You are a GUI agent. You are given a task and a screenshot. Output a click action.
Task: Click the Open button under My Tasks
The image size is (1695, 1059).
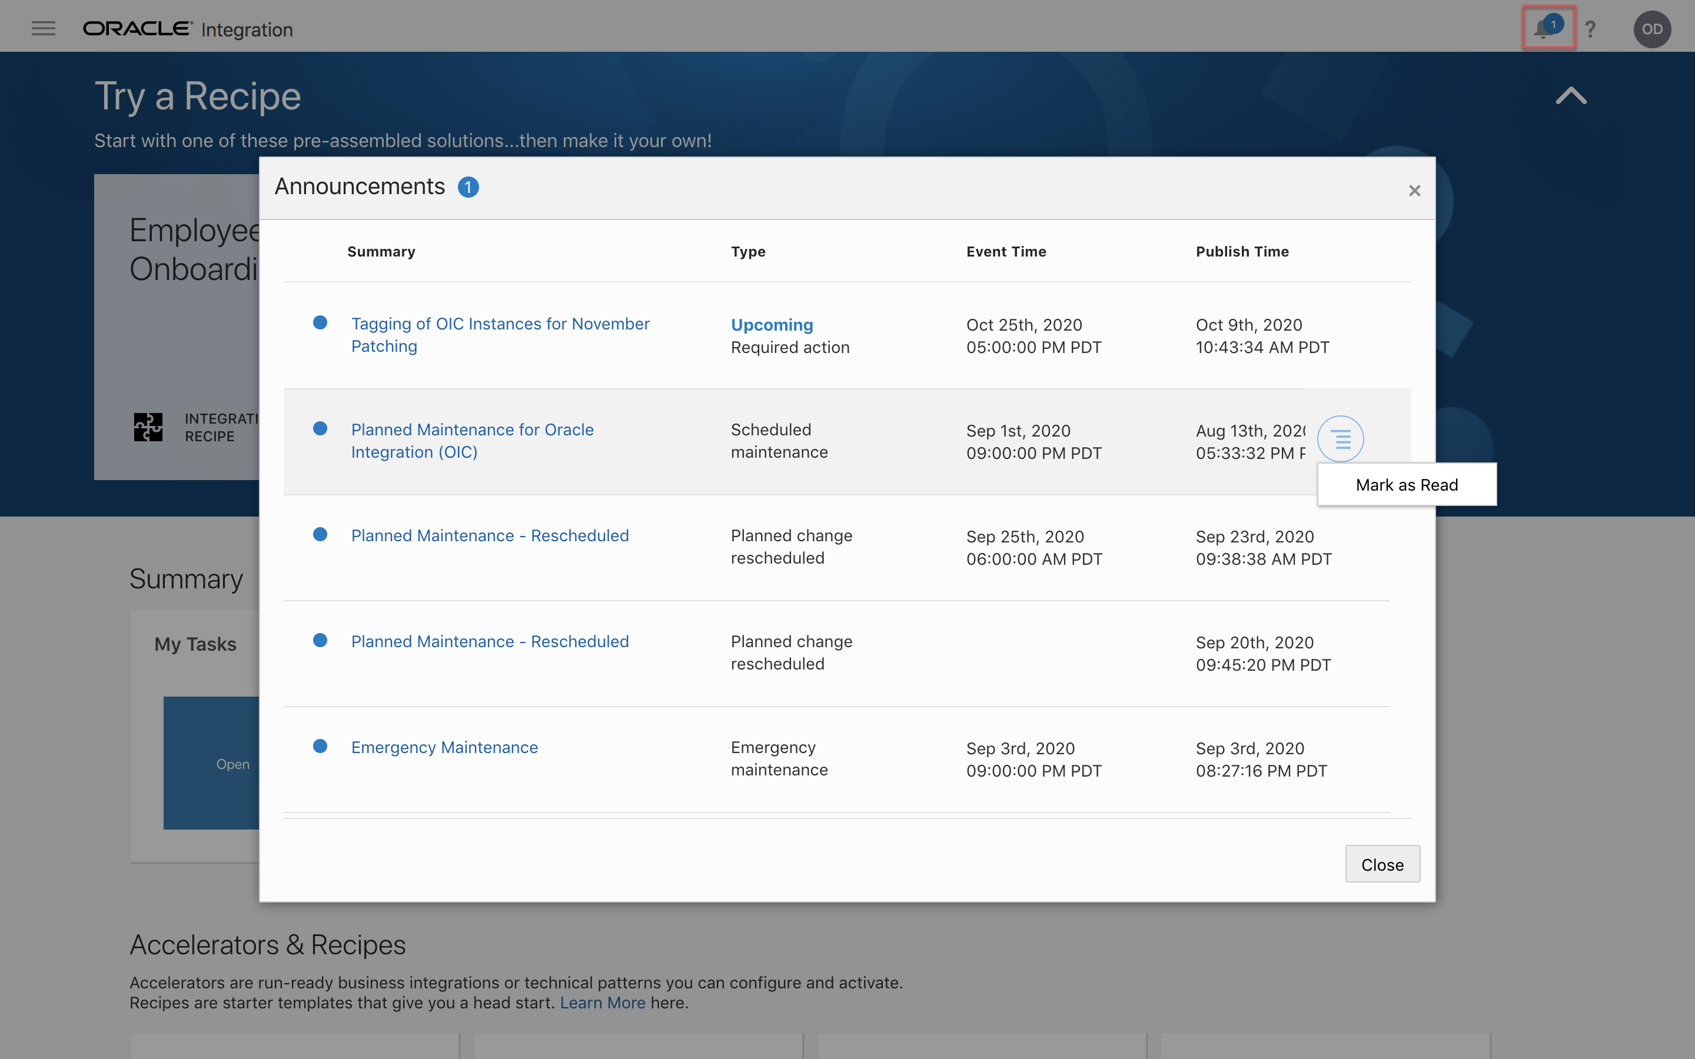point(232,764)
